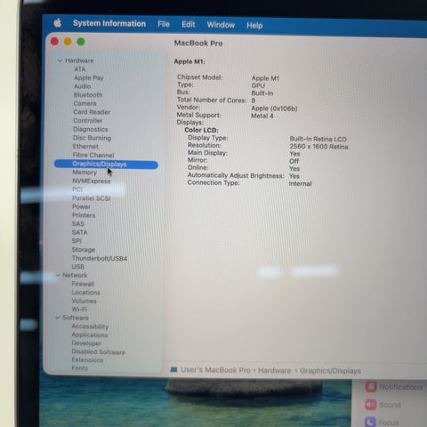
Task: Click the computer icon in the path bar
Action: click(173, 369)
